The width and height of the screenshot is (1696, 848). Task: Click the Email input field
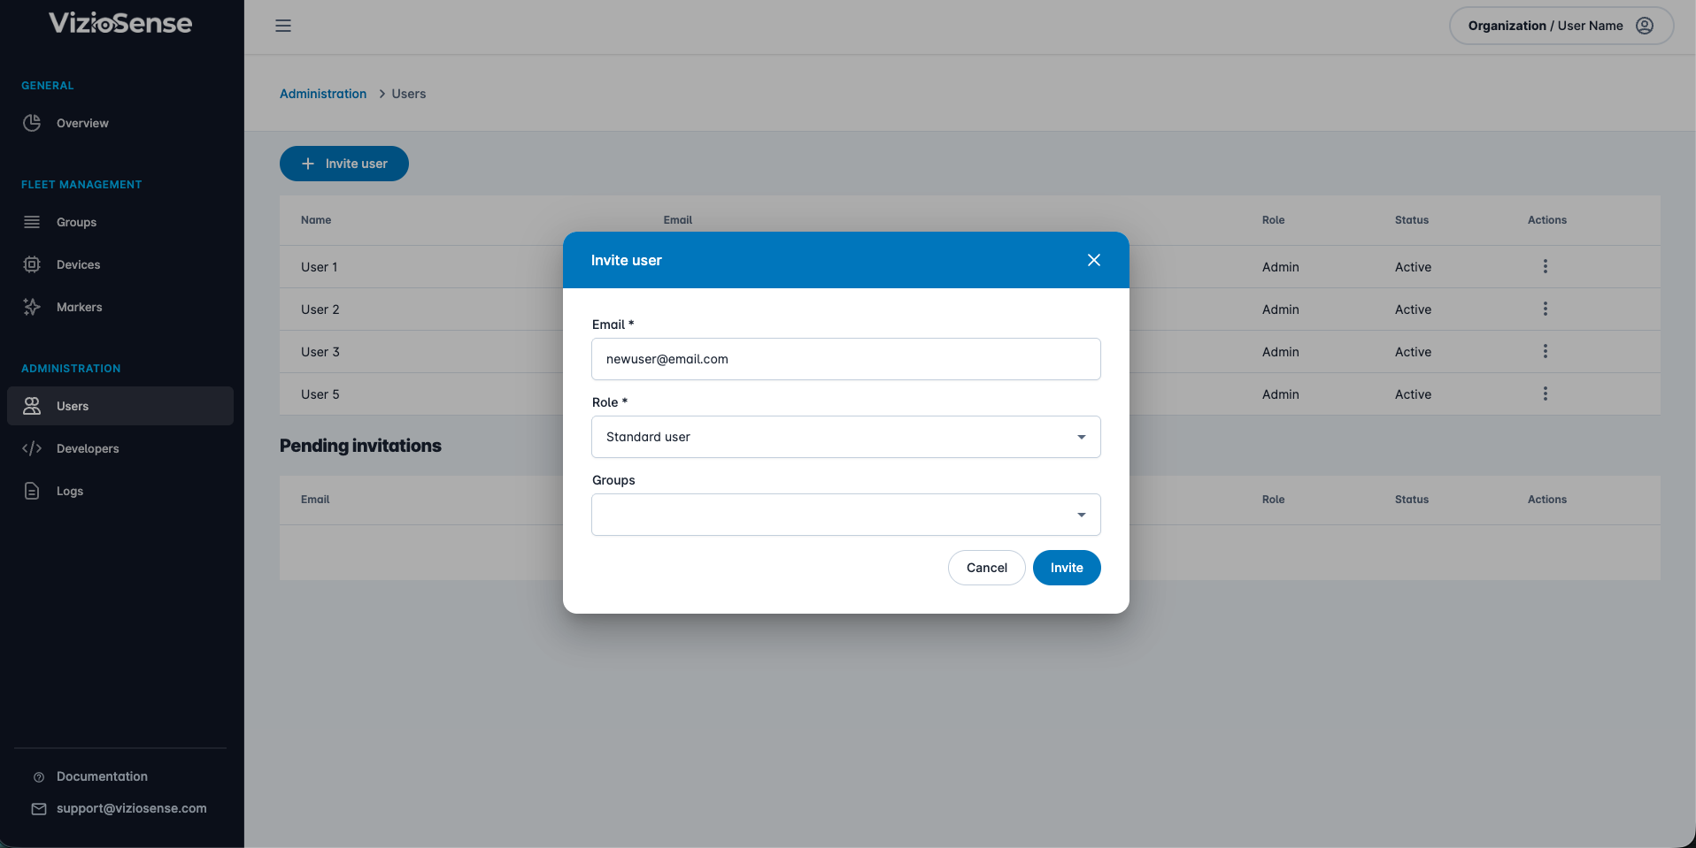pyautogui.click(x=846, y=359)
